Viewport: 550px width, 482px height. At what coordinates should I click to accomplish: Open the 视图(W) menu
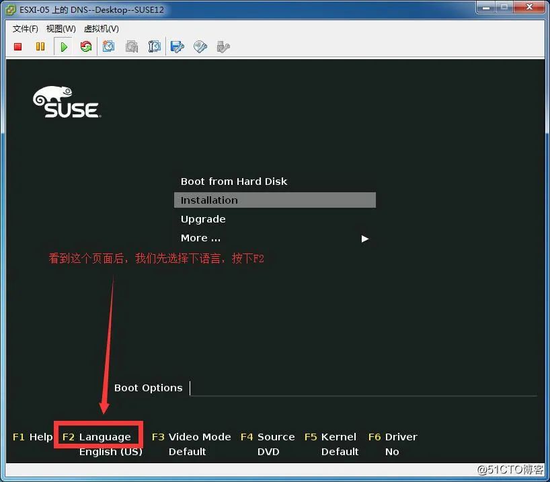[x=60, y=29]
